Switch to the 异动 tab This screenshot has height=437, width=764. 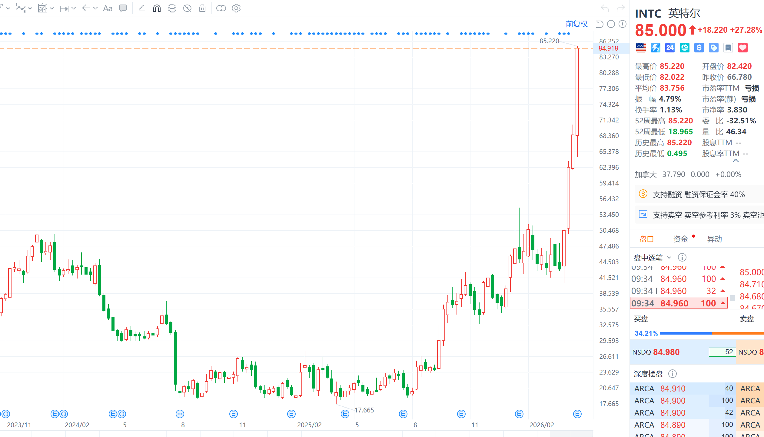714,239
